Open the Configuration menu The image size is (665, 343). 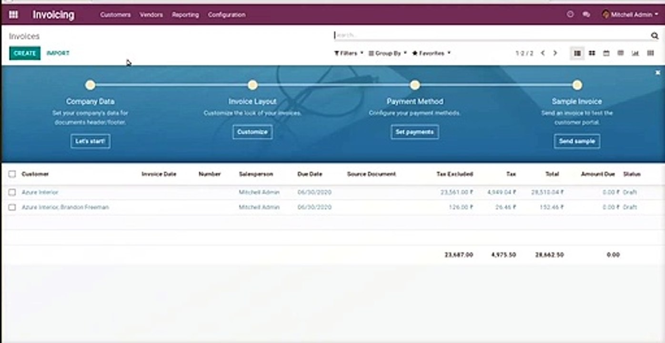tap(227, 15)
